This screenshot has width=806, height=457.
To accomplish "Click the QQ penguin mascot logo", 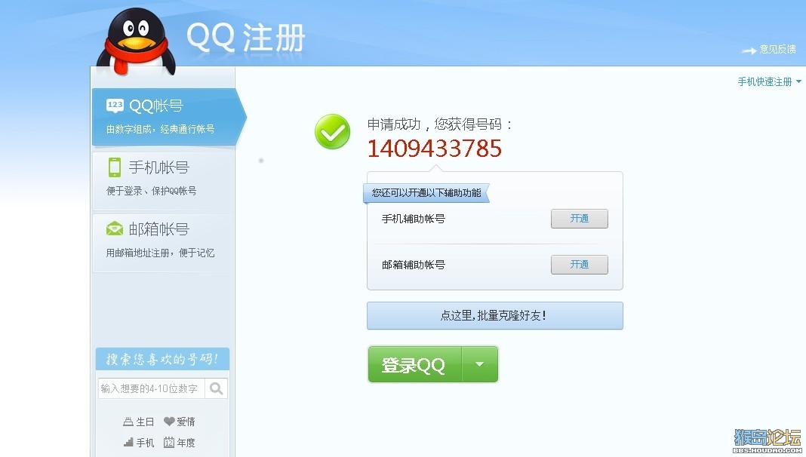I will 136,42.
